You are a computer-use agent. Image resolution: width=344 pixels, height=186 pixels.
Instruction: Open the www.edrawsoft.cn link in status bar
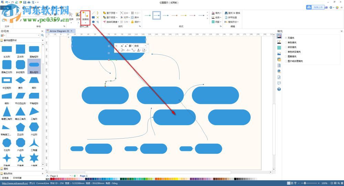click(15, 183)
